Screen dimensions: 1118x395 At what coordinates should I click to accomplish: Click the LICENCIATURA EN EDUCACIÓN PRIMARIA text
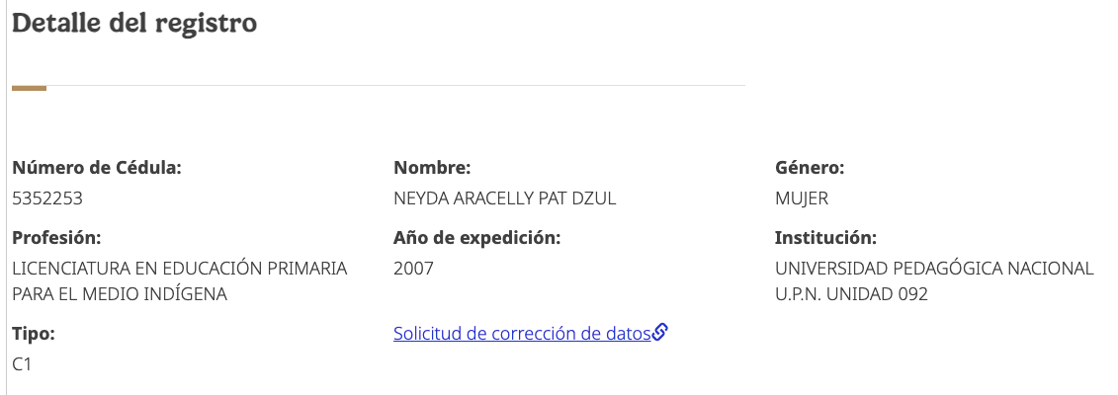point(179,269)
